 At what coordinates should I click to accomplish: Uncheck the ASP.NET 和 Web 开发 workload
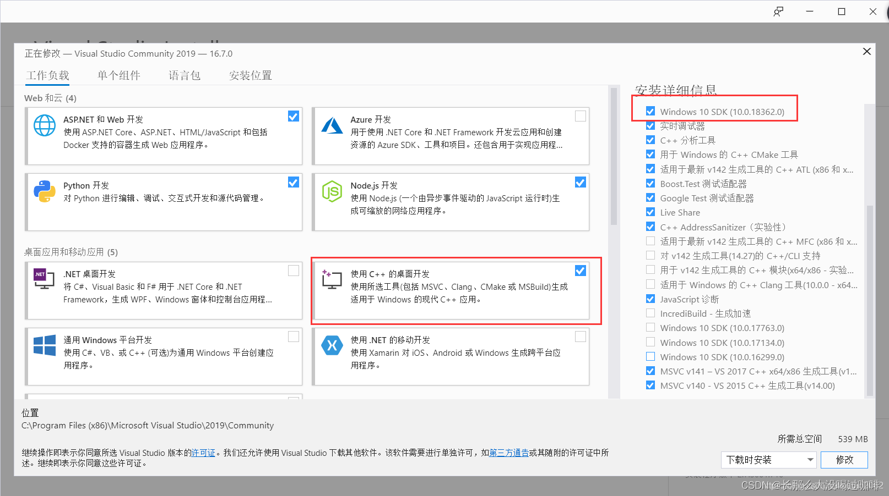click(x=294, y=116)
